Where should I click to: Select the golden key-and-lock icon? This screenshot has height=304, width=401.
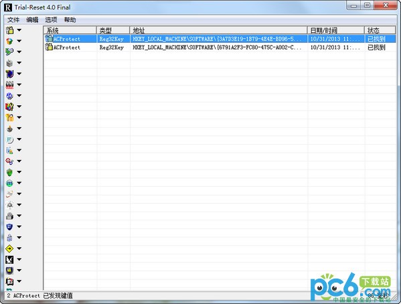[10, 117]
